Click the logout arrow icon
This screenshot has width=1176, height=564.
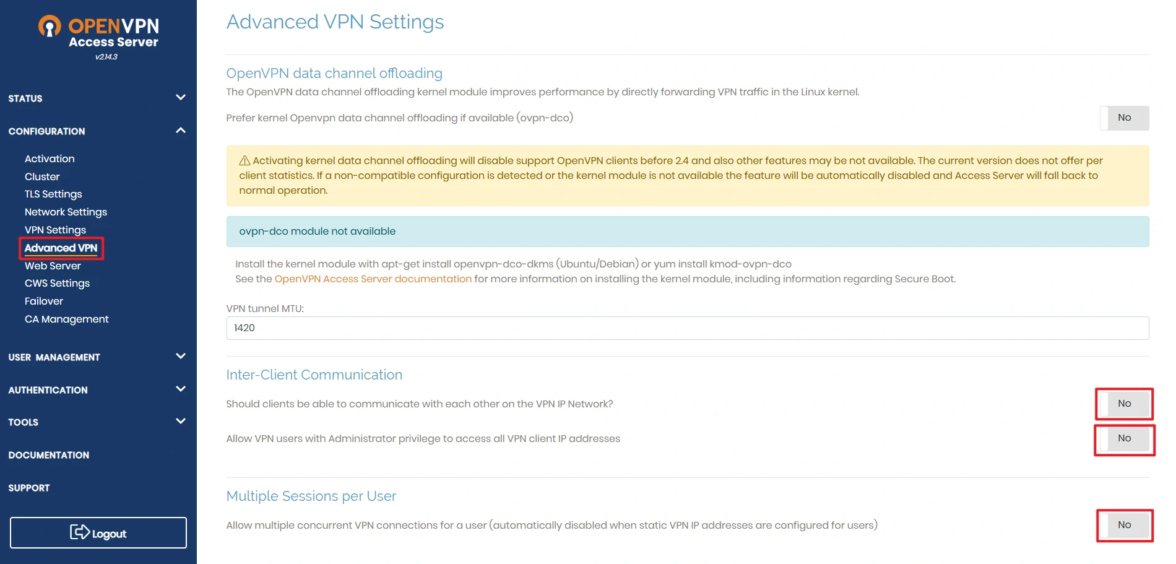(80, 532)
